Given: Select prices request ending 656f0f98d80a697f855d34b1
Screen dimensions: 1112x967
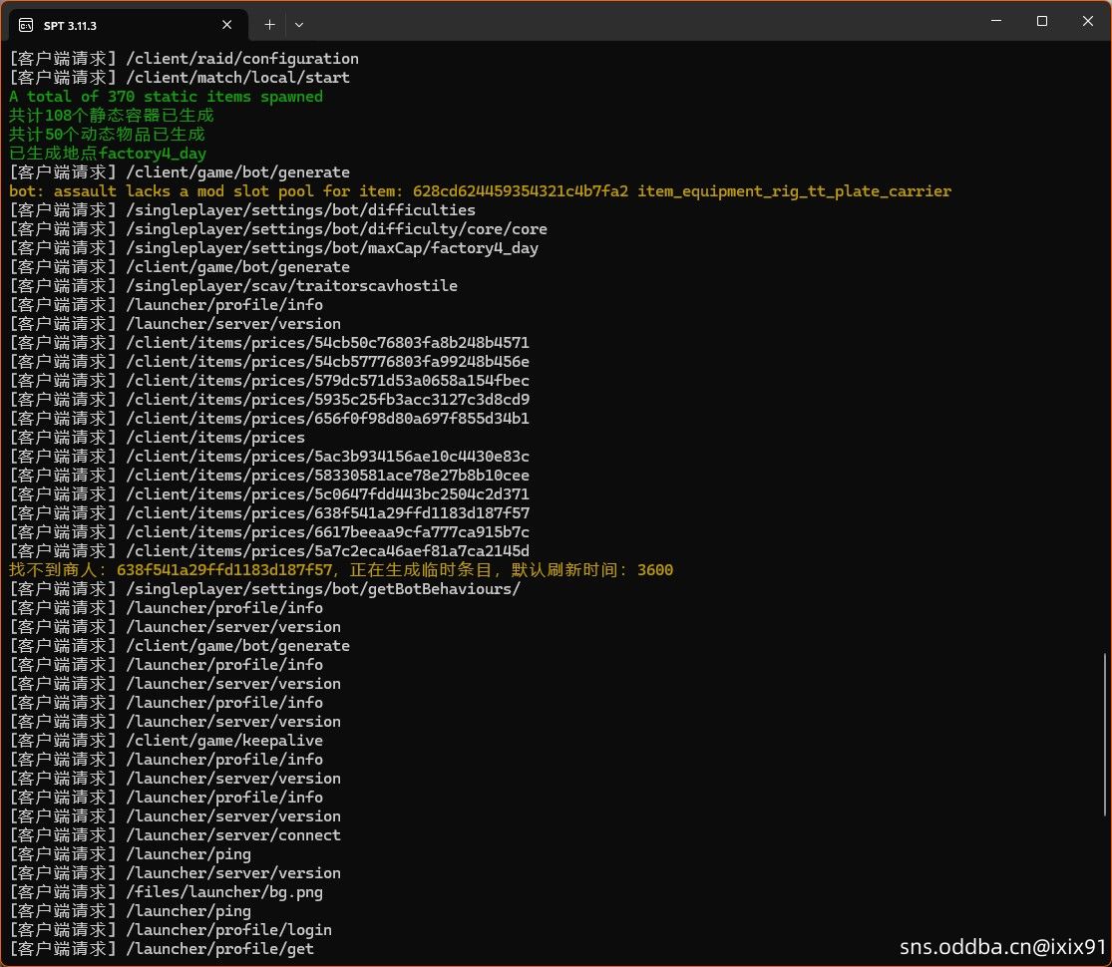Looking at the screenshot, I should coord(269,419).
